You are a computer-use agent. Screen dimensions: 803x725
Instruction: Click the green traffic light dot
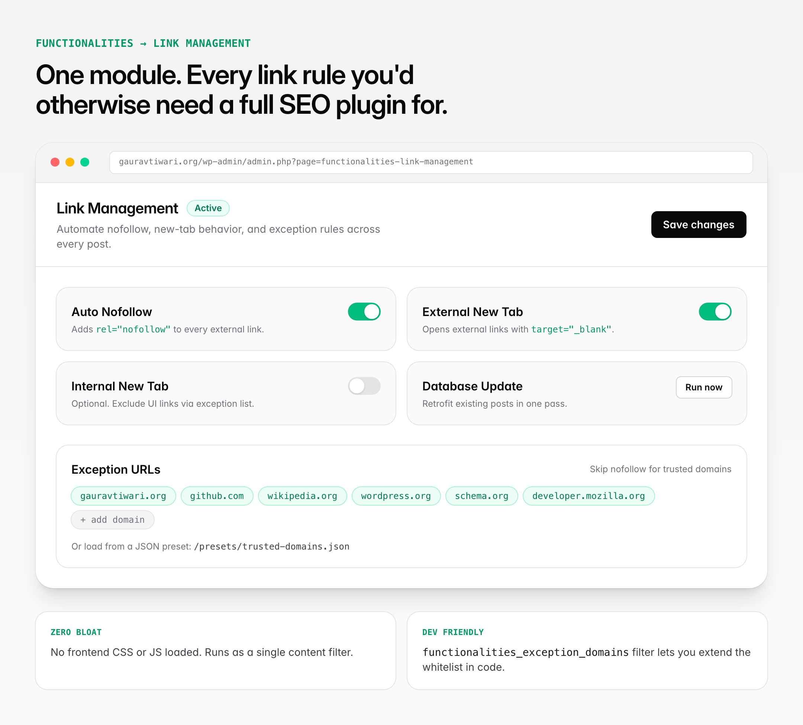(85, 162)
